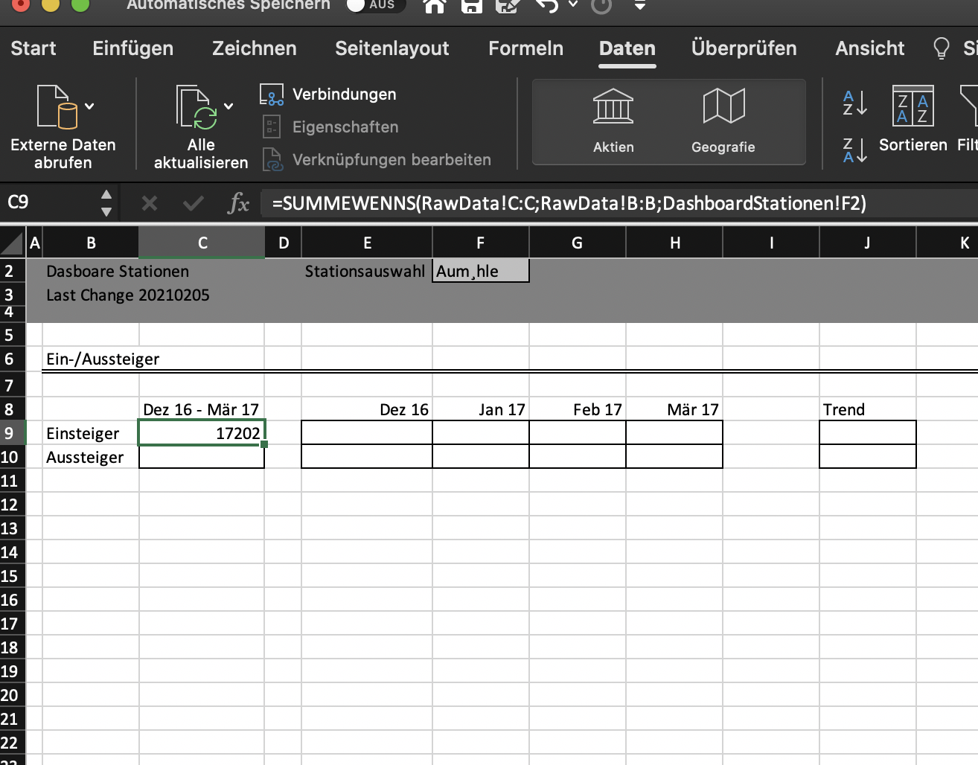Expand the Externe Daten abrufen dropdown
Image resolution: width=978 pixels, height=765 pixels.
(x=89, y=106)
